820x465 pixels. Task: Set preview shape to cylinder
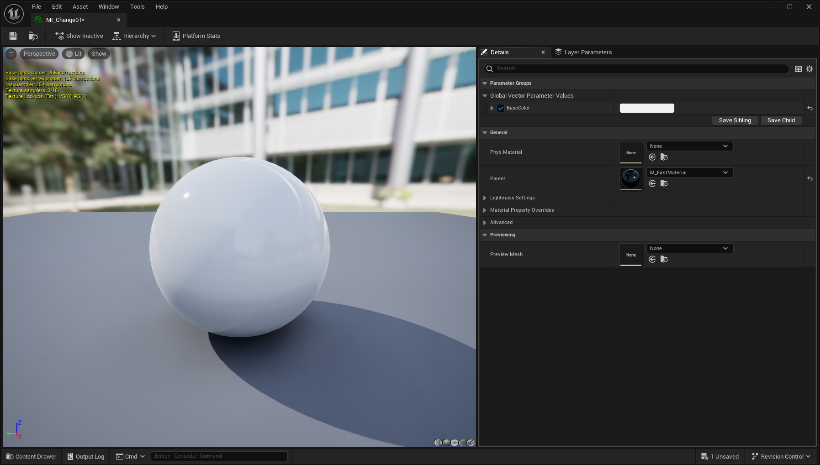point(438,443)
